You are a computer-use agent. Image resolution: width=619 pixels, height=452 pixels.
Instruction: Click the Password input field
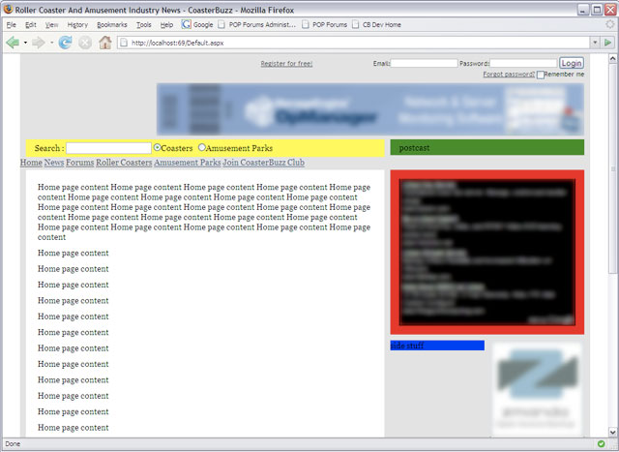coord(523,63)
